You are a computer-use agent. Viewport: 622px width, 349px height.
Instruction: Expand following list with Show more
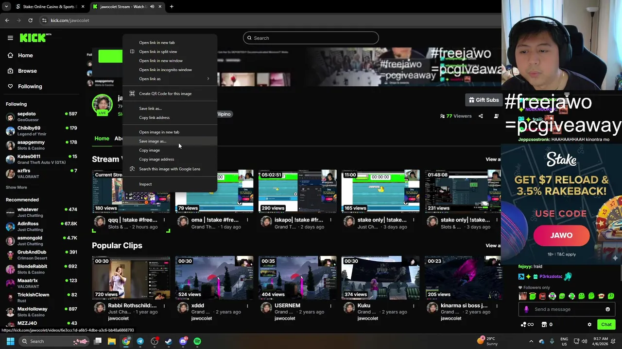pos(16,187)
